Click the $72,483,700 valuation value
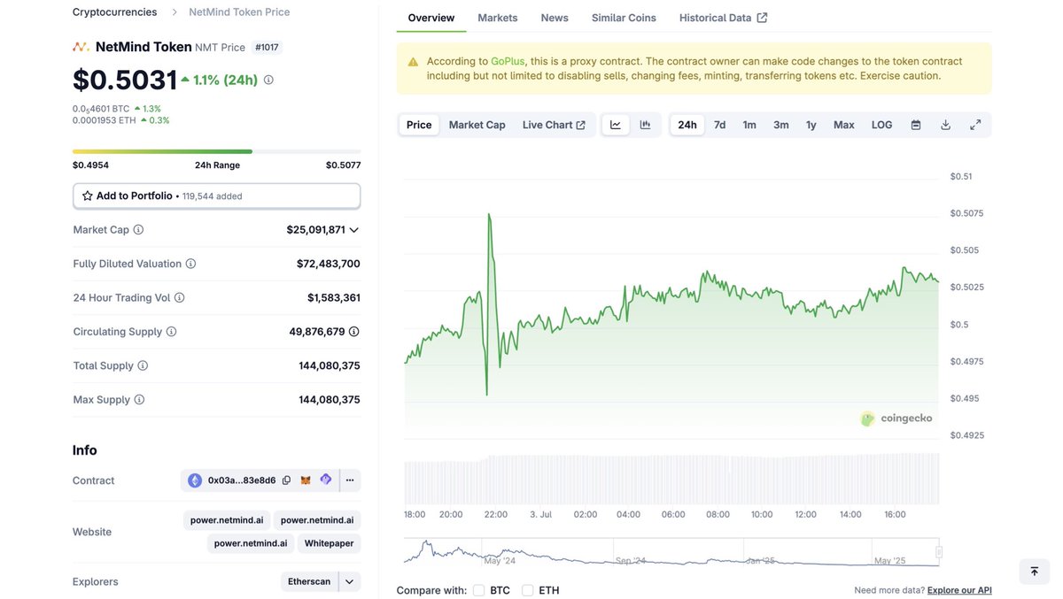 point(329,264)
